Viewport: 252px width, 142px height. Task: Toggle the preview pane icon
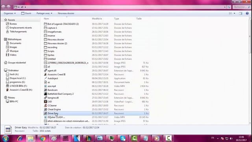(x=241, y=13)
